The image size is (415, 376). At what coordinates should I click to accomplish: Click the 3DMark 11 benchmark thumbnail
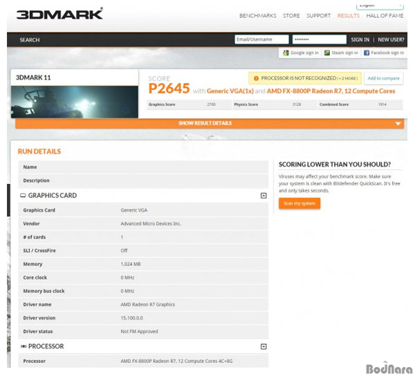(75, 102)
